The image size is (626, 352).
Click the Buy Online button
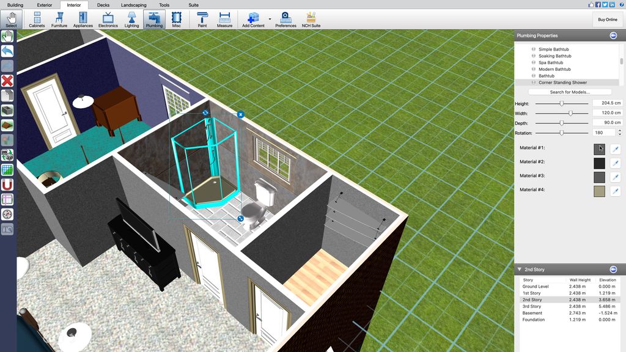click(x=606, y=19)
